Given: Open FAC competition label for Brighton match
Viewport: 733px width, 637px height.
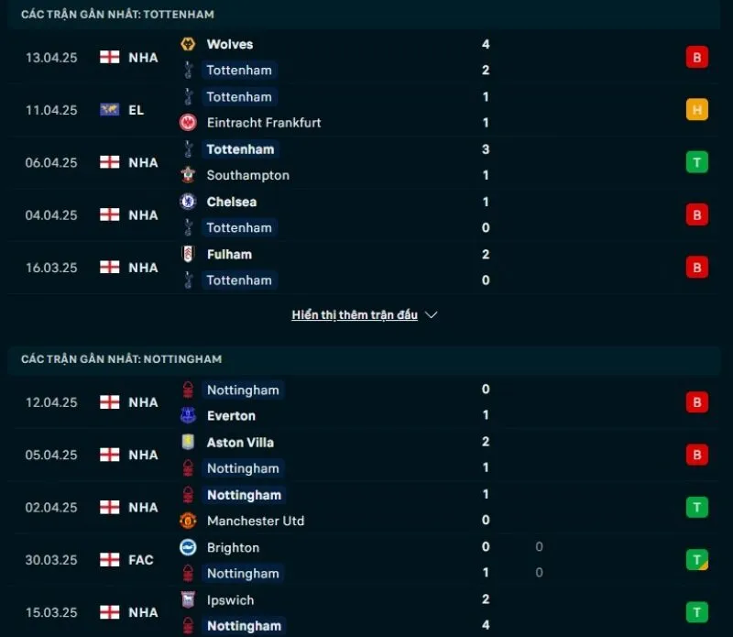Looking at the screenshot, I should (x=141, y=560).
